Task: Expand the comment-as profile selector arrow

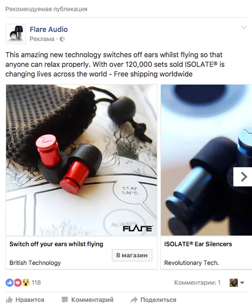Action: 242,283
